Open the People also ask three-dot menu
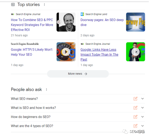The image size is (149, 138). coord(47,89)
